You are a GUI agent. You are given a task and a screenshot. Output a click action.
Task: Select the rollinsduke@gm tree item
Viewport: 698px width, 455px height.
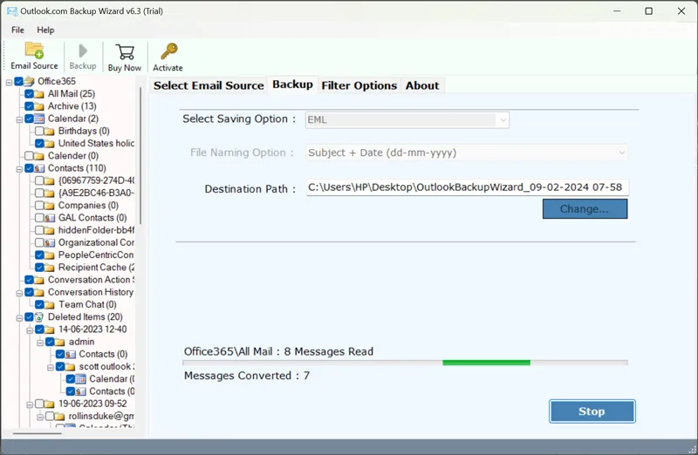[101, 417]
